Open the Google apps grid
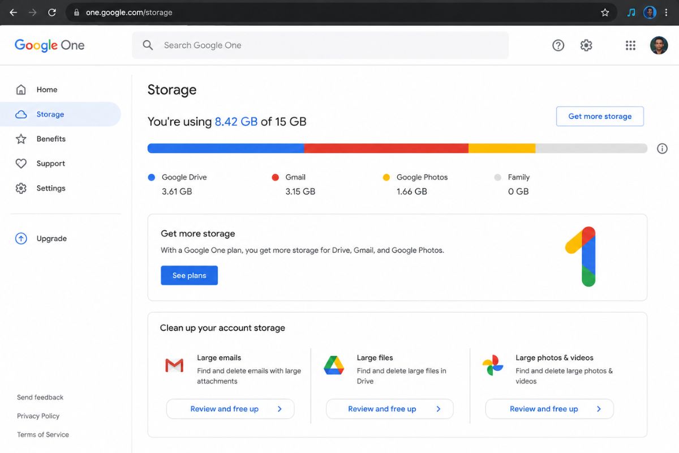Viewport: 679px width, 453px height. click(630, 45)
